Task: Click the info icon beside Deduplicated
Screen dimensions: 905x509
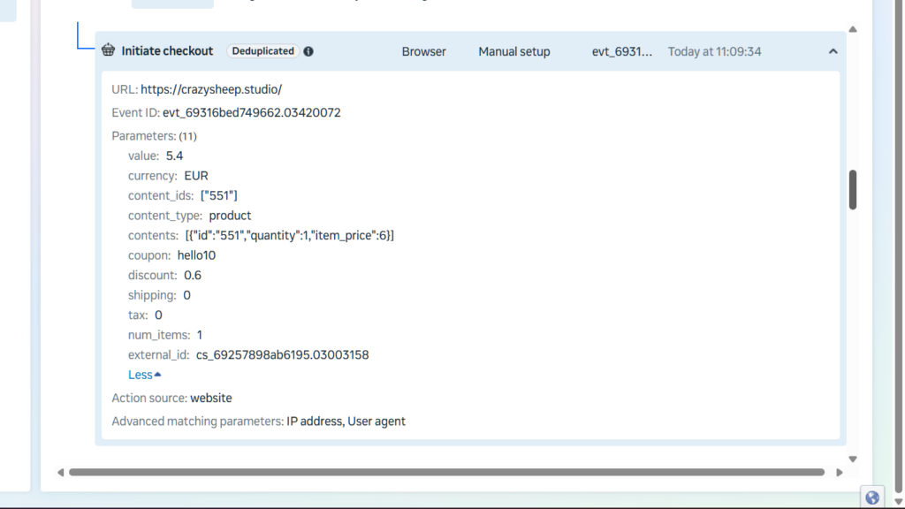Action: click(x=308, y=51)
